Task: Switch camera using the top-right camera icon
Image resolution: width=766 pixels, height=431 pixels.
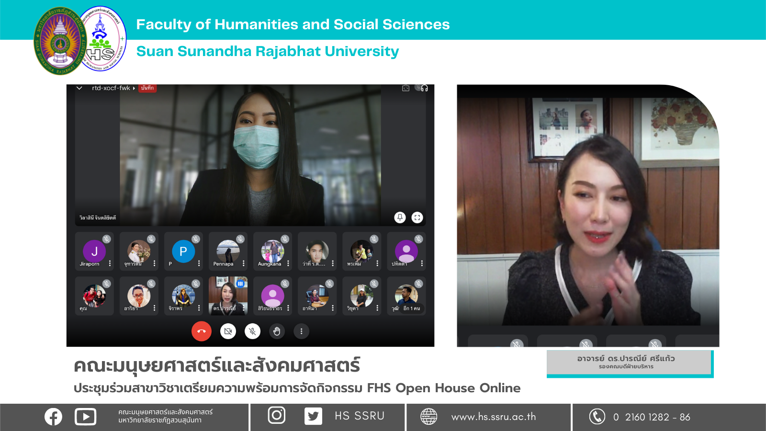Action: tap(406, 88)
